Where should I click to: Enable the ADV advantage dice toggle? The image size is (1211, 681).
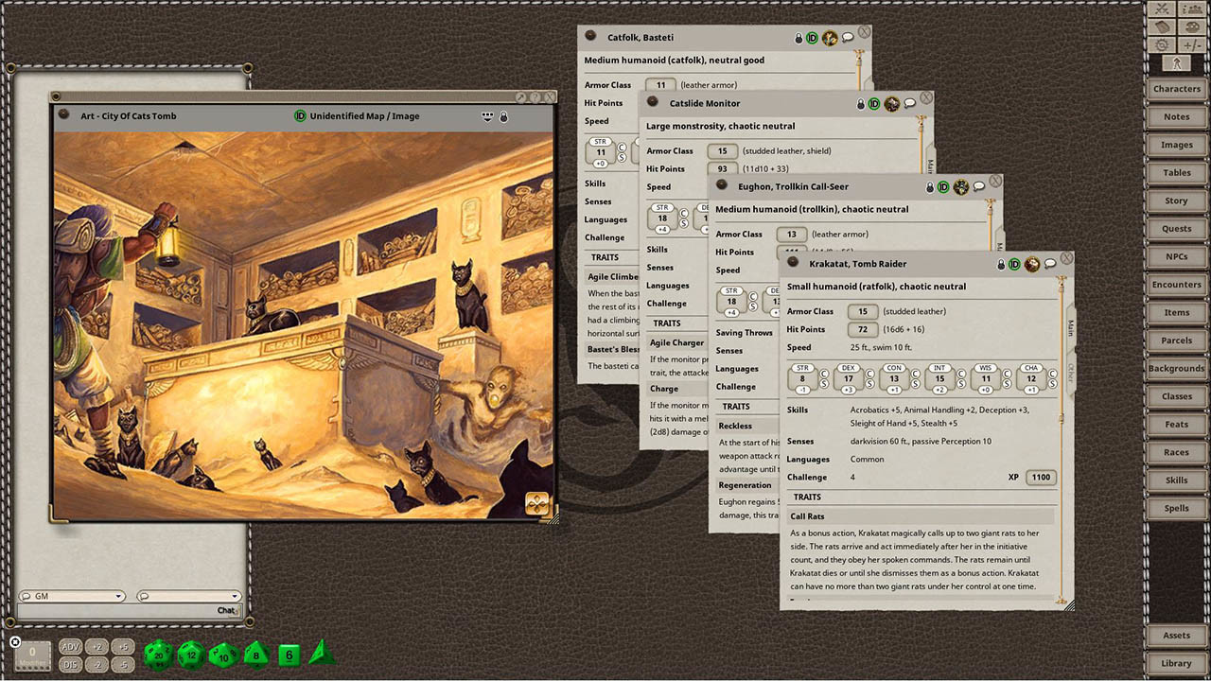pos(70,647)
